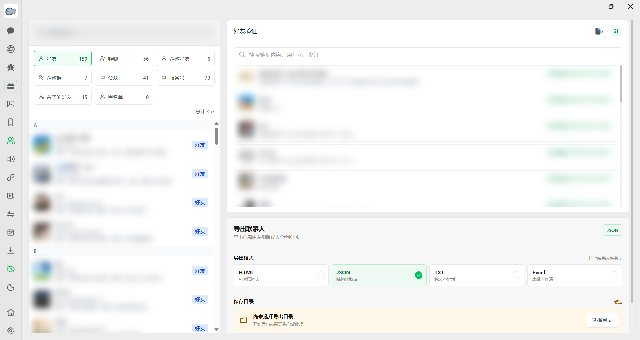Open the toolbox briefcase sidebar icon
This screenshot has height=340, width=640.
[x=11, y=86]
